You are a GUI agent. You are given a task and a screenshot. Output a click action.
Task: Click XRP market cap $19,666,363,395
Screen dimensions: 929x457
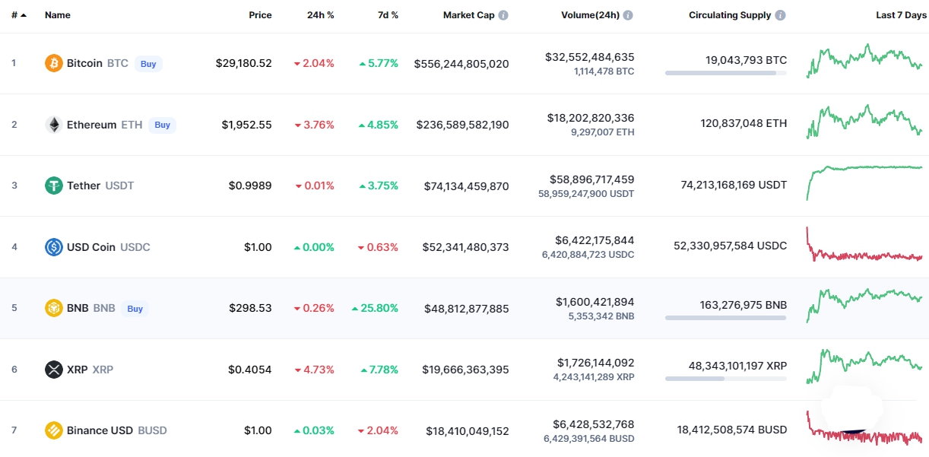(465, 370)
